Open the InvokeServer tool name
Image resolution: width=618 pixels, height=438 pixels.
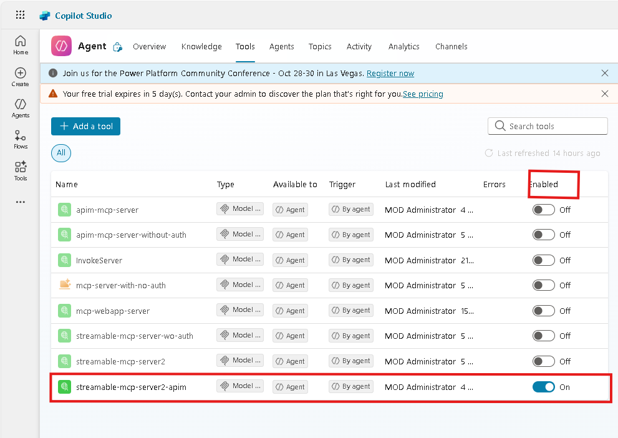click(99, 260)
